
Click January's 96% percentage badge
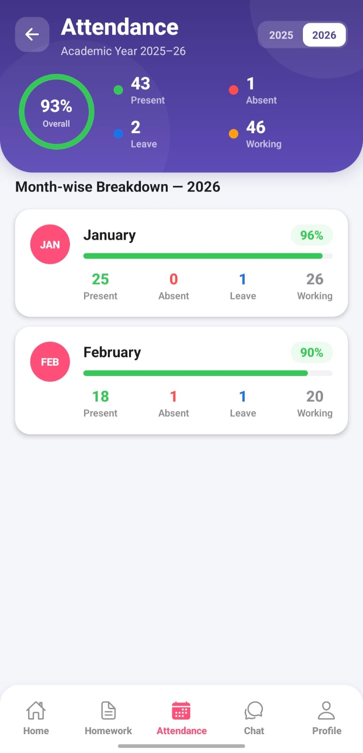click(x=311, y=235)
